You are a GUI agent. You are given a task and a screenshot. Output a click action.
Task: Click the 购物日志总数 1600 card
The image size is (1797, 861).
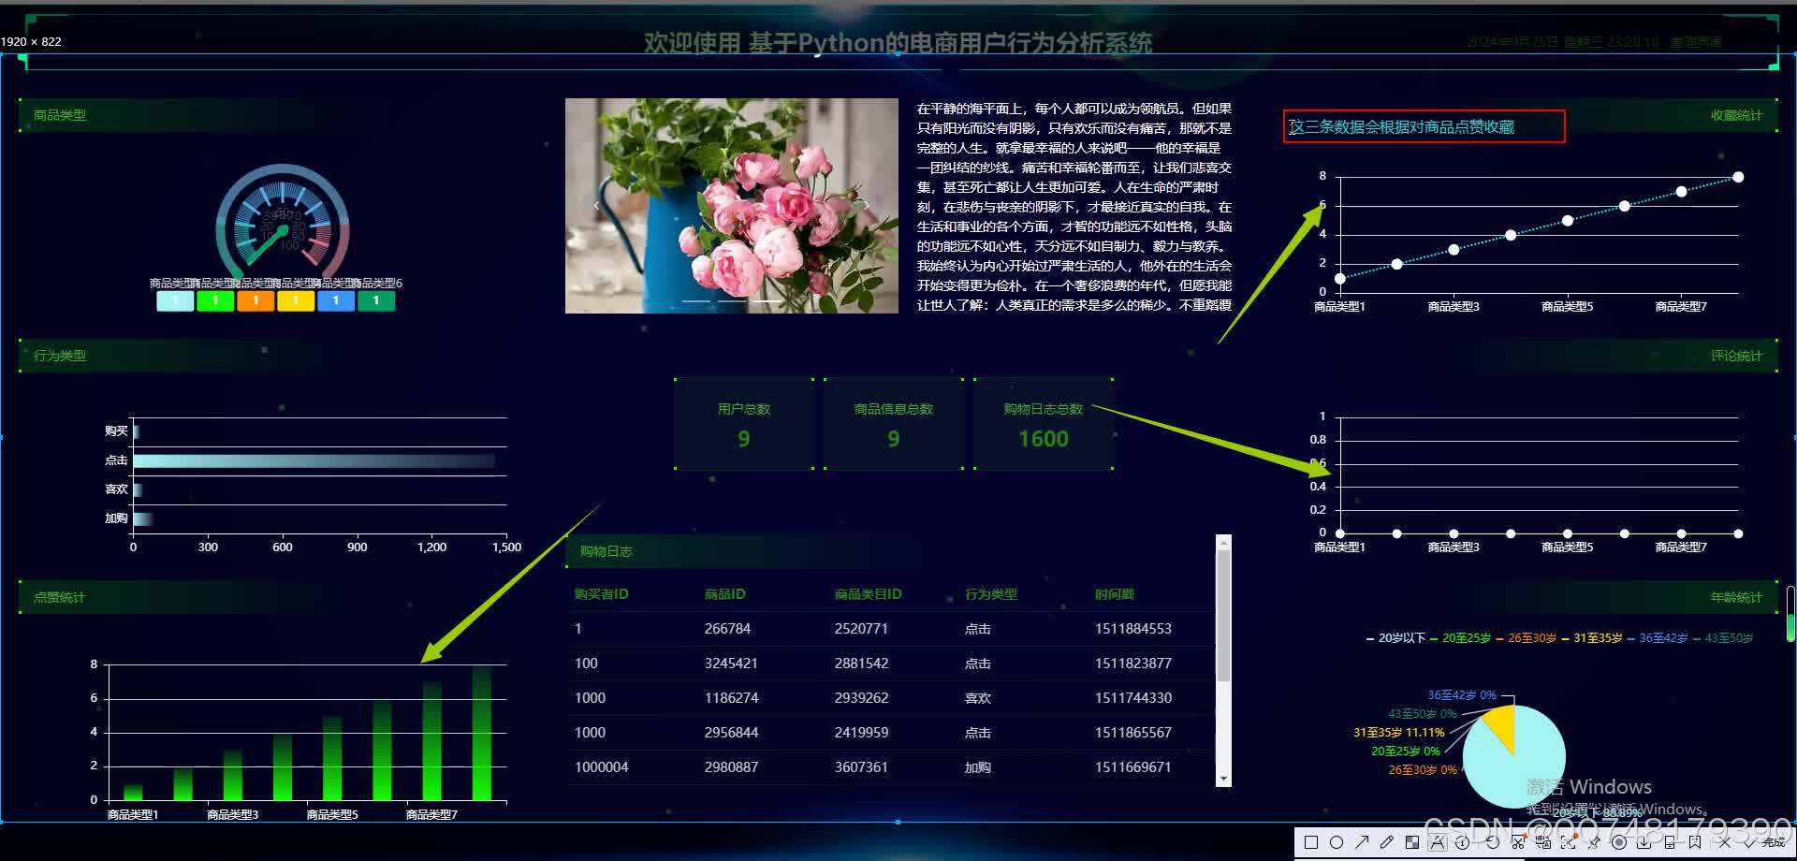click(x=1044, y=424)
